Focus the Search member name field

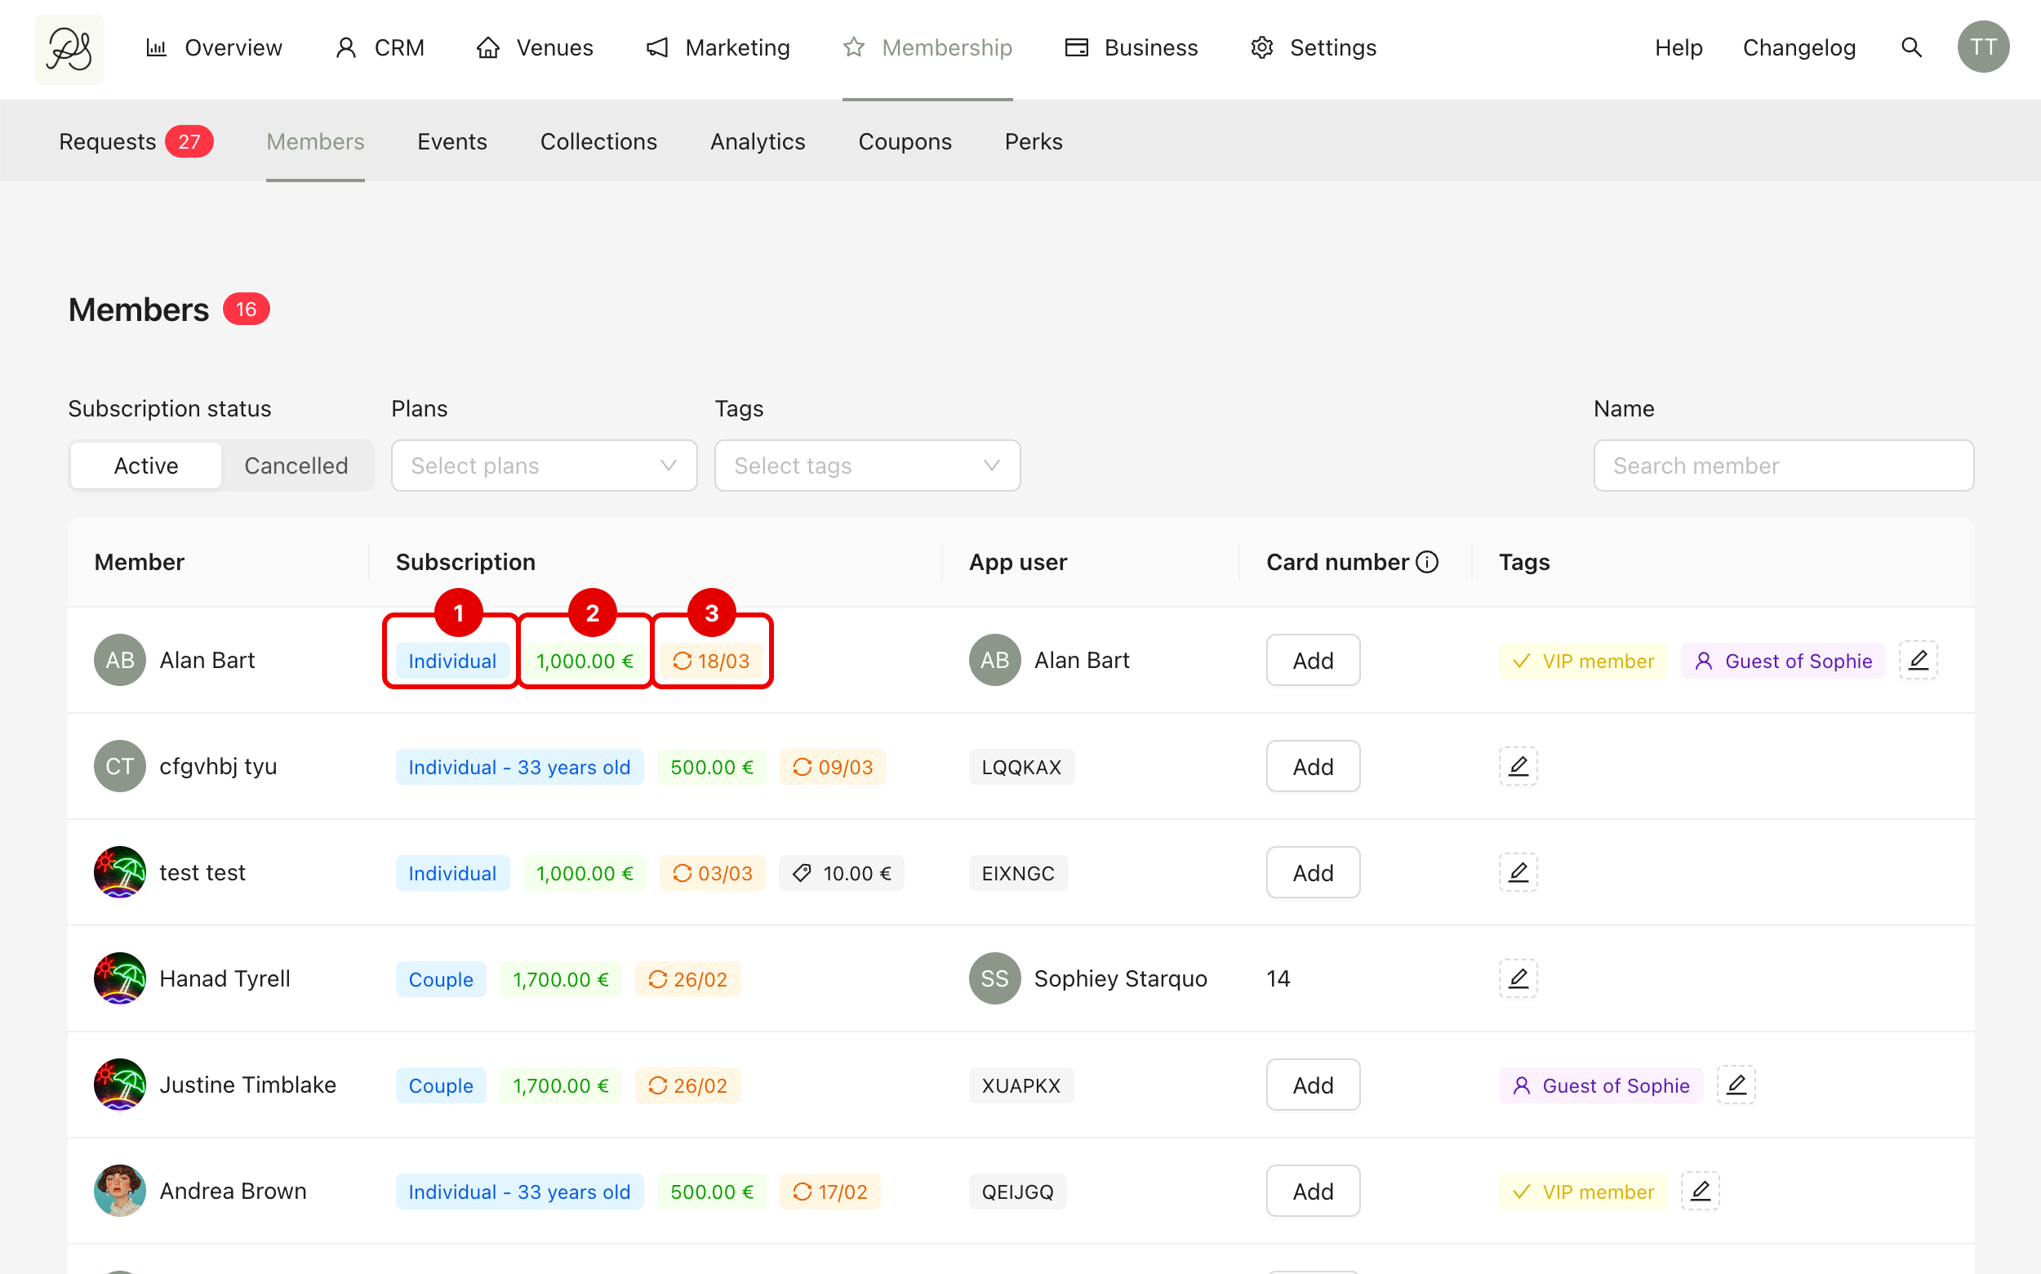click(1783, 465)
